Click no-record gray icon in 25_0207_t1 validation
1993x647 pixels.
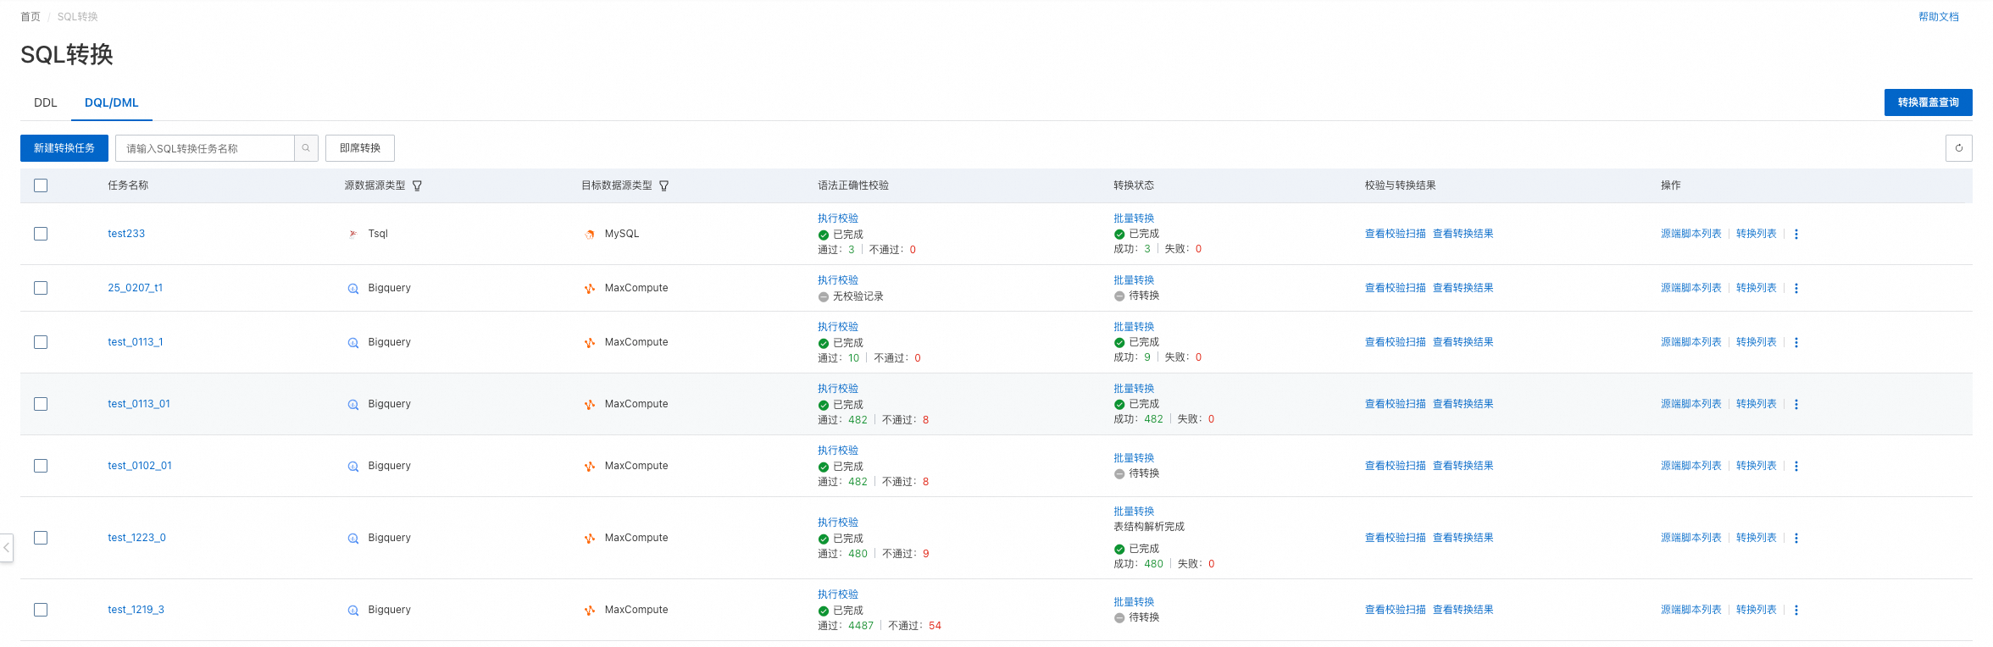[x=823, y=296]
